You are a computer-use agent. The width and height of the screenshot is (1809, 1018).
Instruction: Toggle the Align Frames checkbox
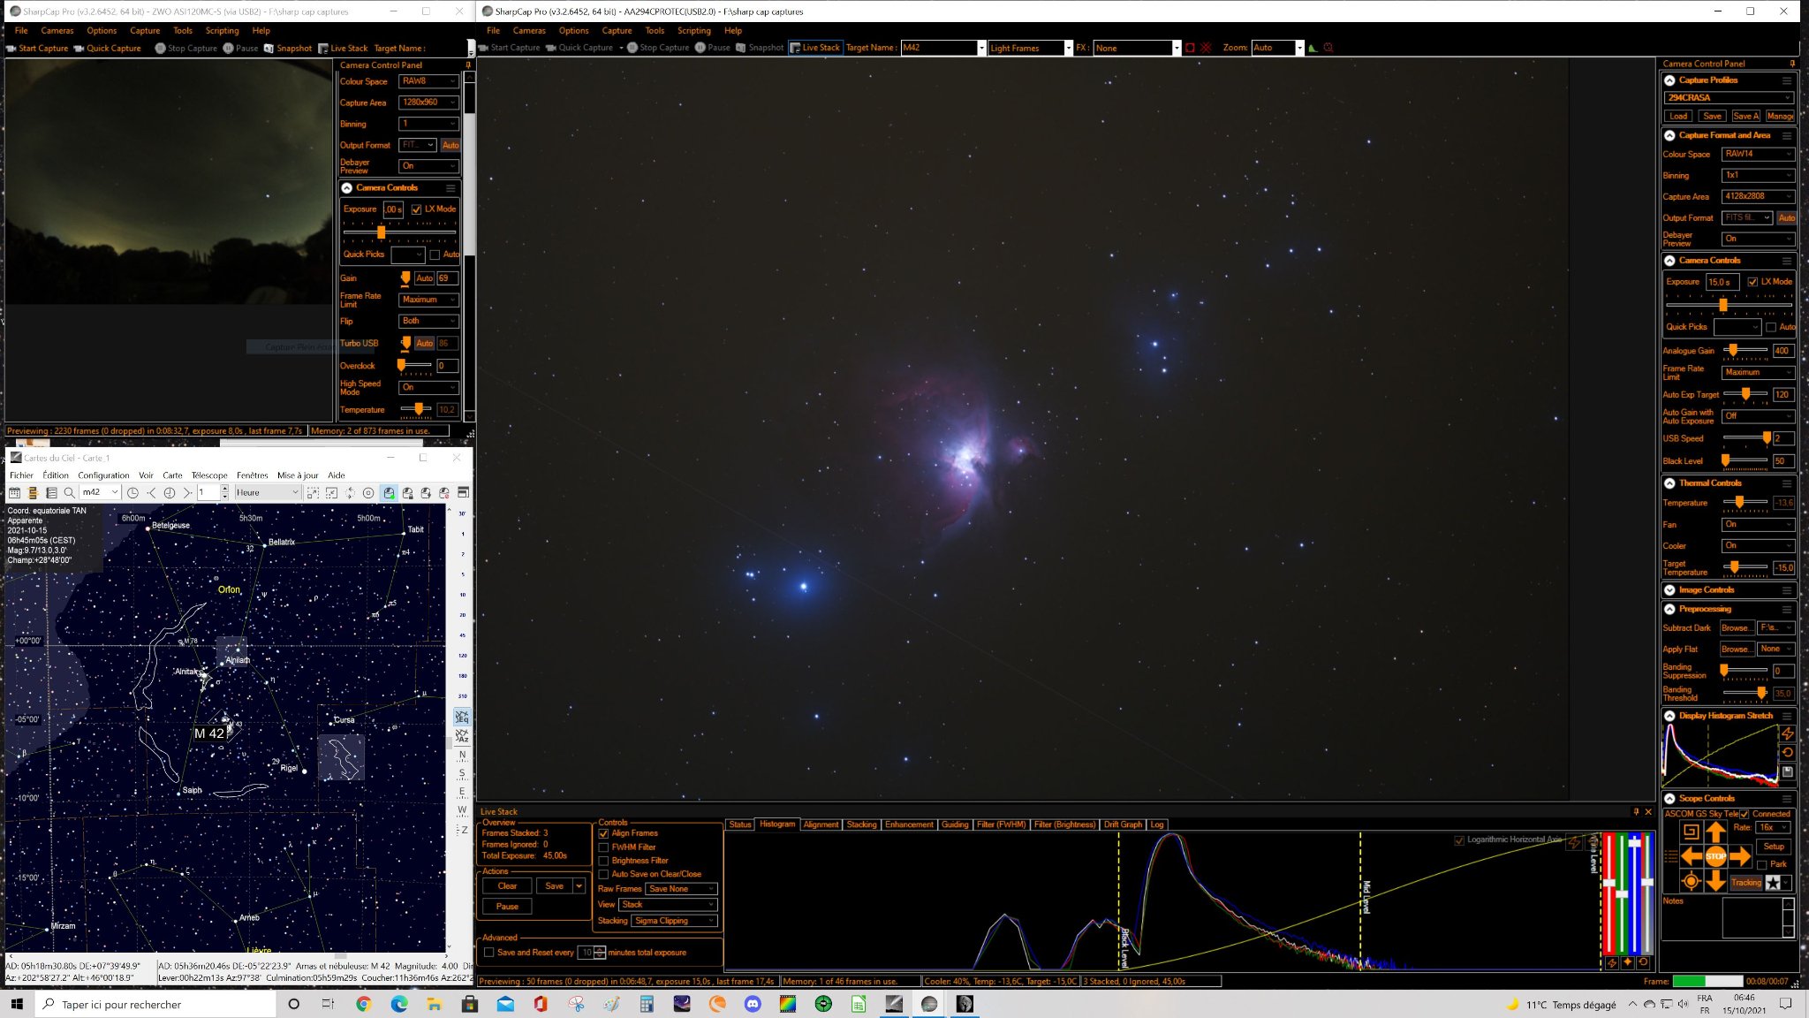tap(603, 833)
